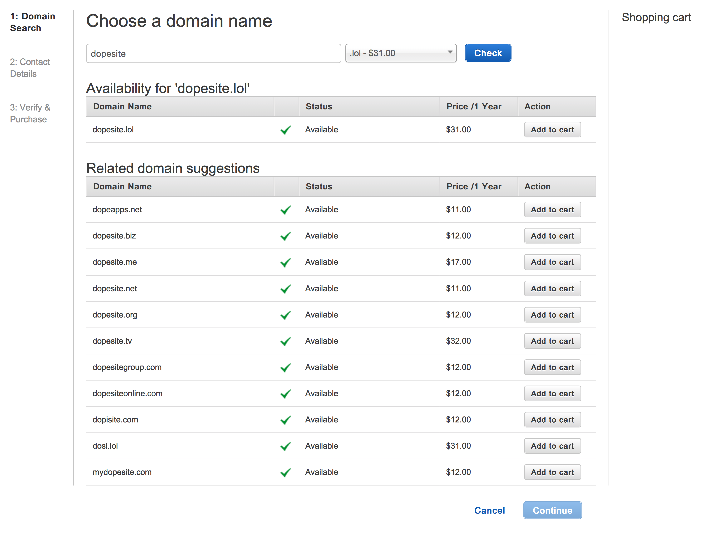
Task: Select step 1: Domain Search
Action: [32, 22]
